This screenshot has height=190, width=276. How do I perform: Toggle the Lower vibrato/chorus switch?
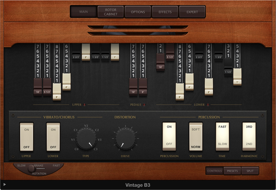click(53, 137)
